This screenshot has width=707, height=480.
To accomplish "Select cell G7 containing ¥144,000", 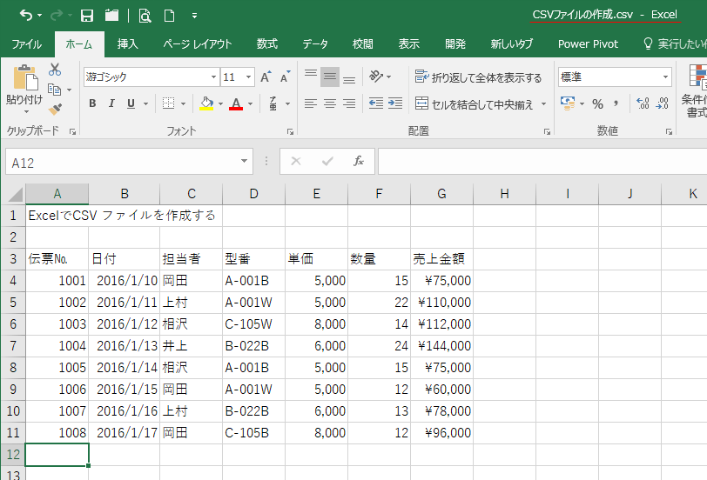I will pyautogui.click(x=441, y=346).
